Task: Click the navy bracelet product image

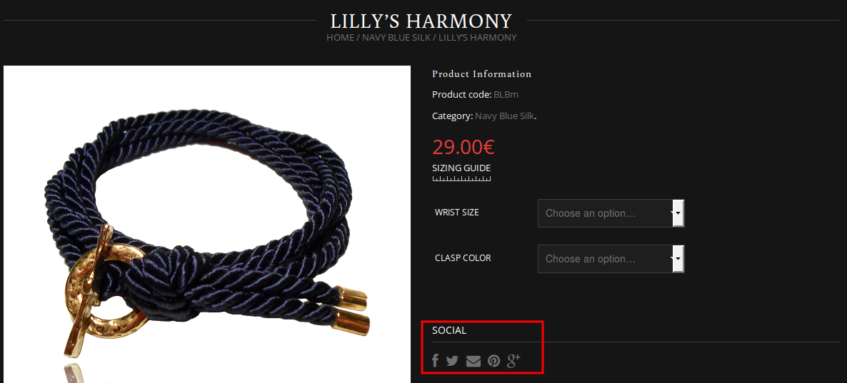Action: tap(207, 225)
